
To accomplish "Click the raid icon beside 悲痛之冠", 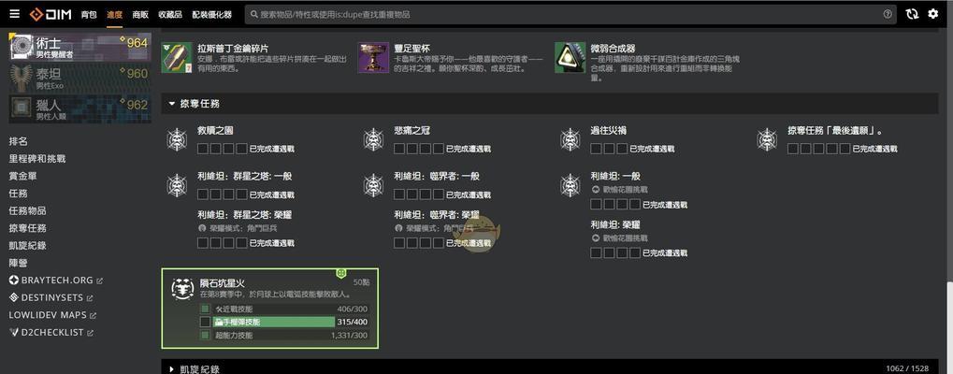I will coord(374,139).
